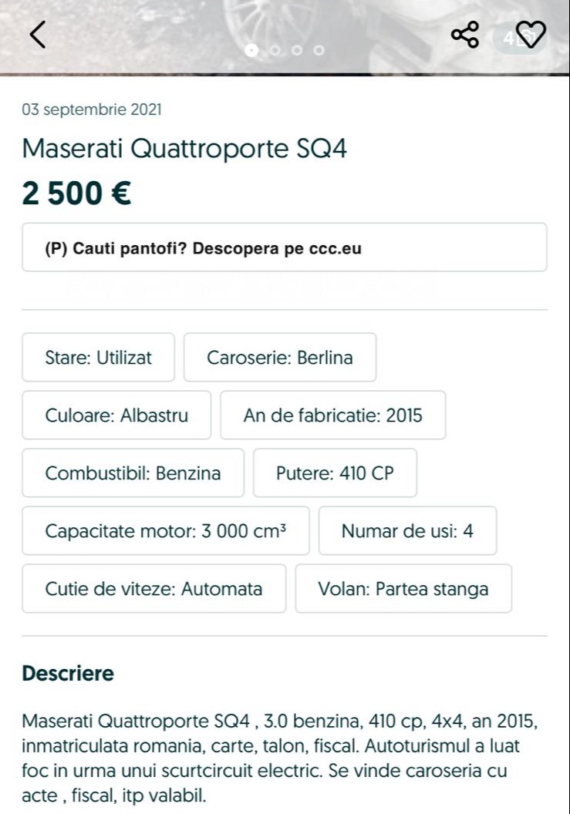Tap the 2 500 € price
The height and width of the screenshot is (814, 570).
76,193
